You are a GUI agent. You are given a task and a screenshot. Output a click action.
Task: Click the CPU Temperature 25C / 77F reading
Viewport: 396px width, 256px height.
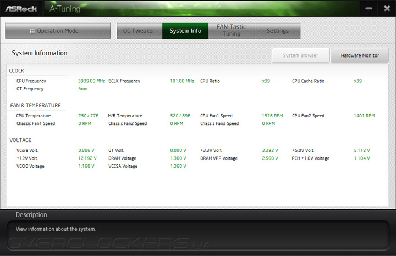point(88,116)
